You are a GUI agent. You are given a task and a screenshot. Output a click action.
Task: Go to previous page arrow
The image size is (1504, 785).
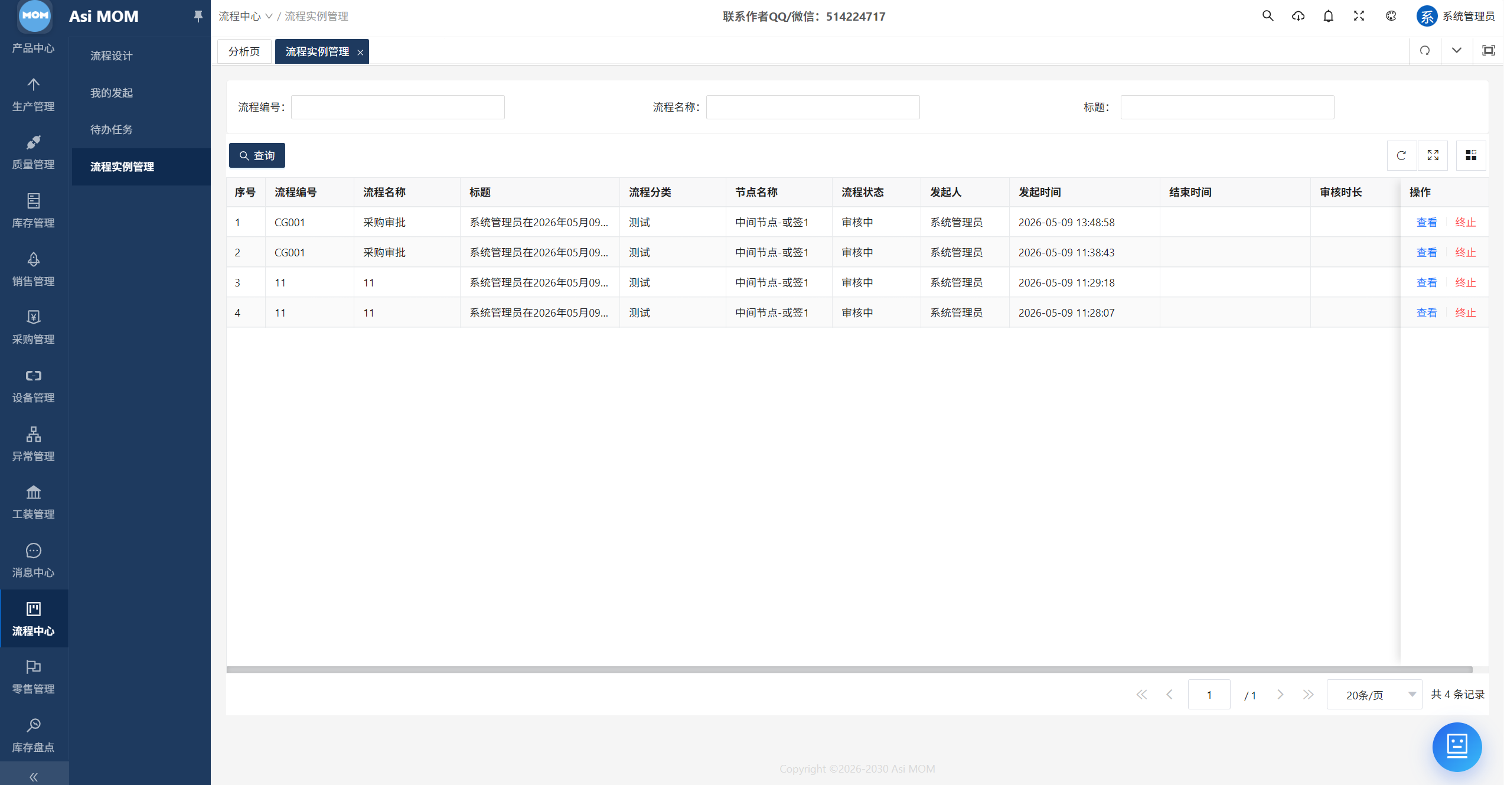tap(1169, 695)
